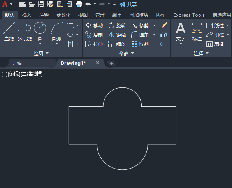
Task: Open the Fillet (圆角) dropdown arrow
Action: (154, 35)
